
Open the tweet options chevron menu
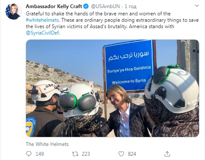pos(197,6)
